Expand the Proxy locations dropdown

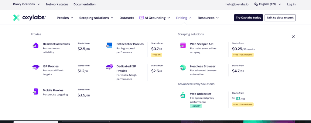26,4
